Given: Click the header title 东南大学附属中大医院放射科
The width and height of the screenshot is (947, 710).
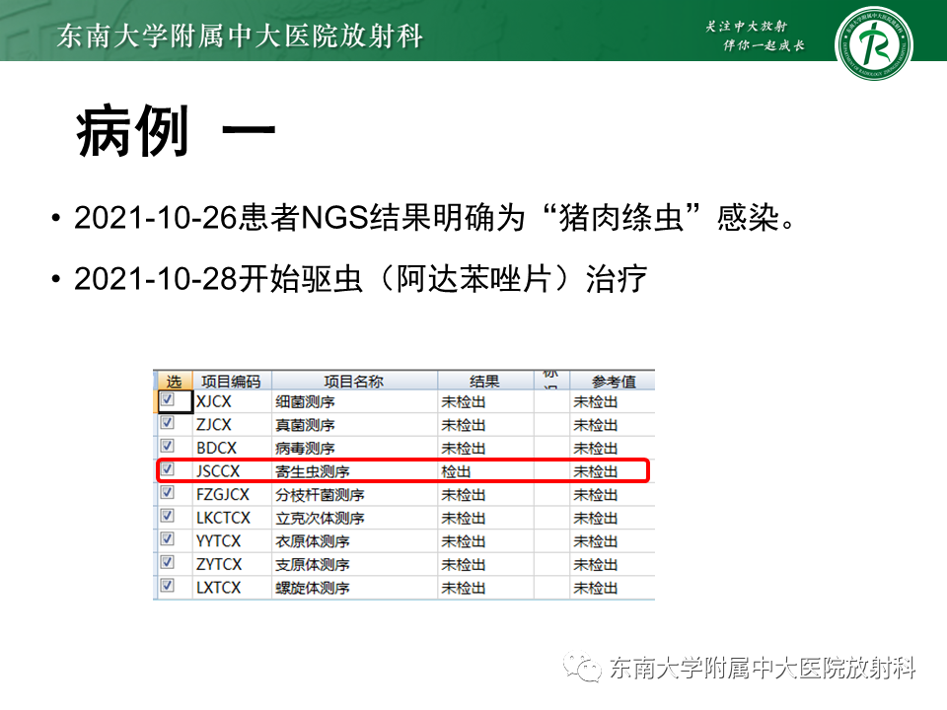Looking at the screenshot, I should pyautogui.click(x=240, y=35).
